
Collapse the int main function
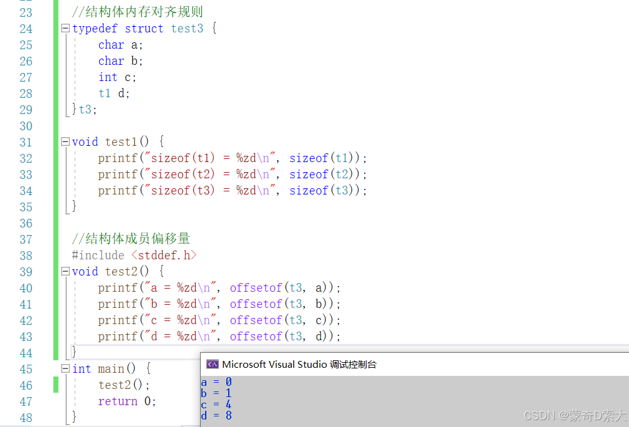(x=65, y=368)
